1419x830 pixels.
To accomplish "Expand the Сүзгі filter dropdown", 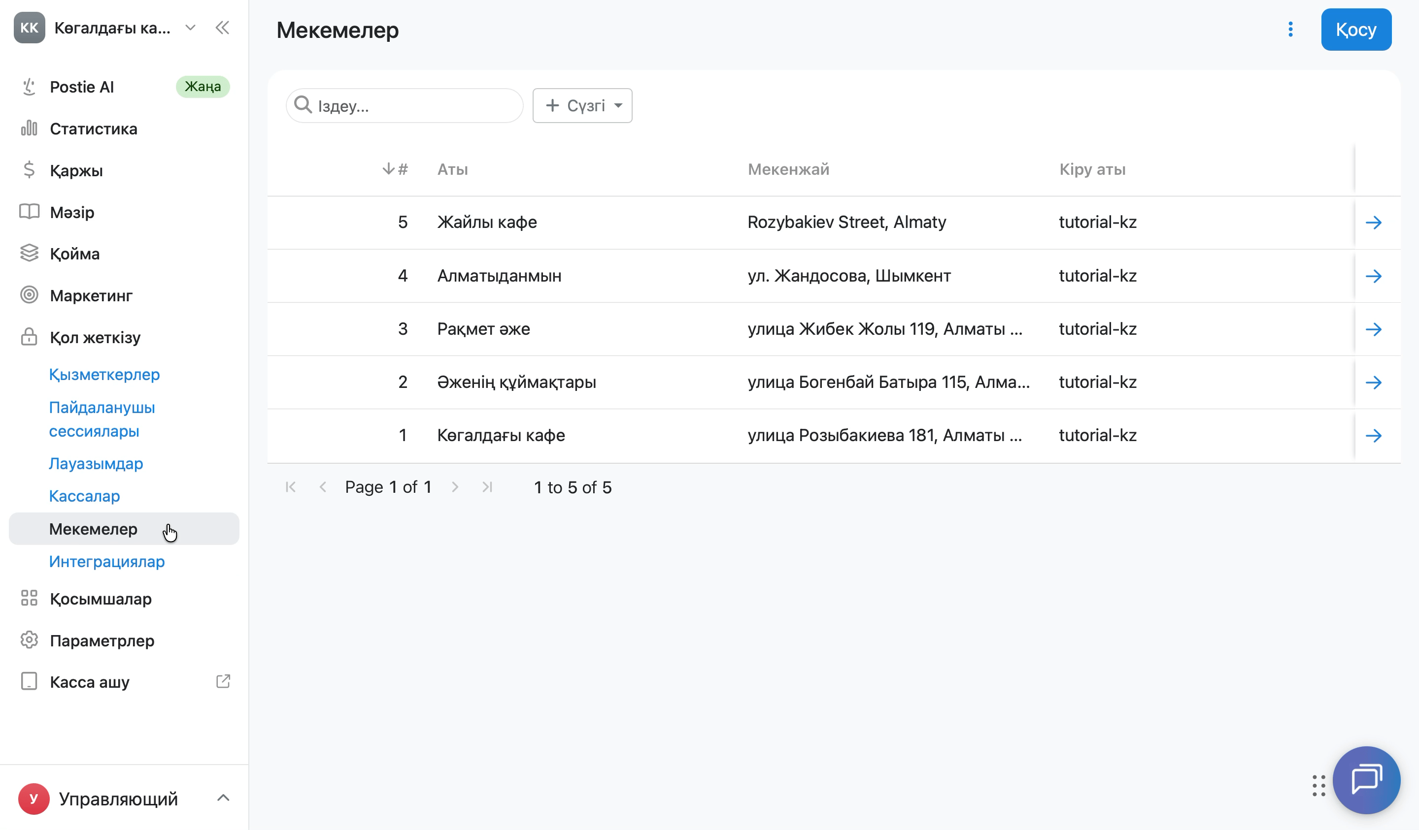I will (582, 105).
